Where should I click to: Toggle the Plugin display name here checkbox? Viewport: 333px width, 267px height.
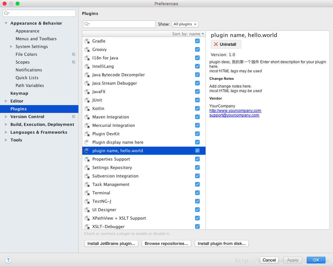[x=197, y=142]
